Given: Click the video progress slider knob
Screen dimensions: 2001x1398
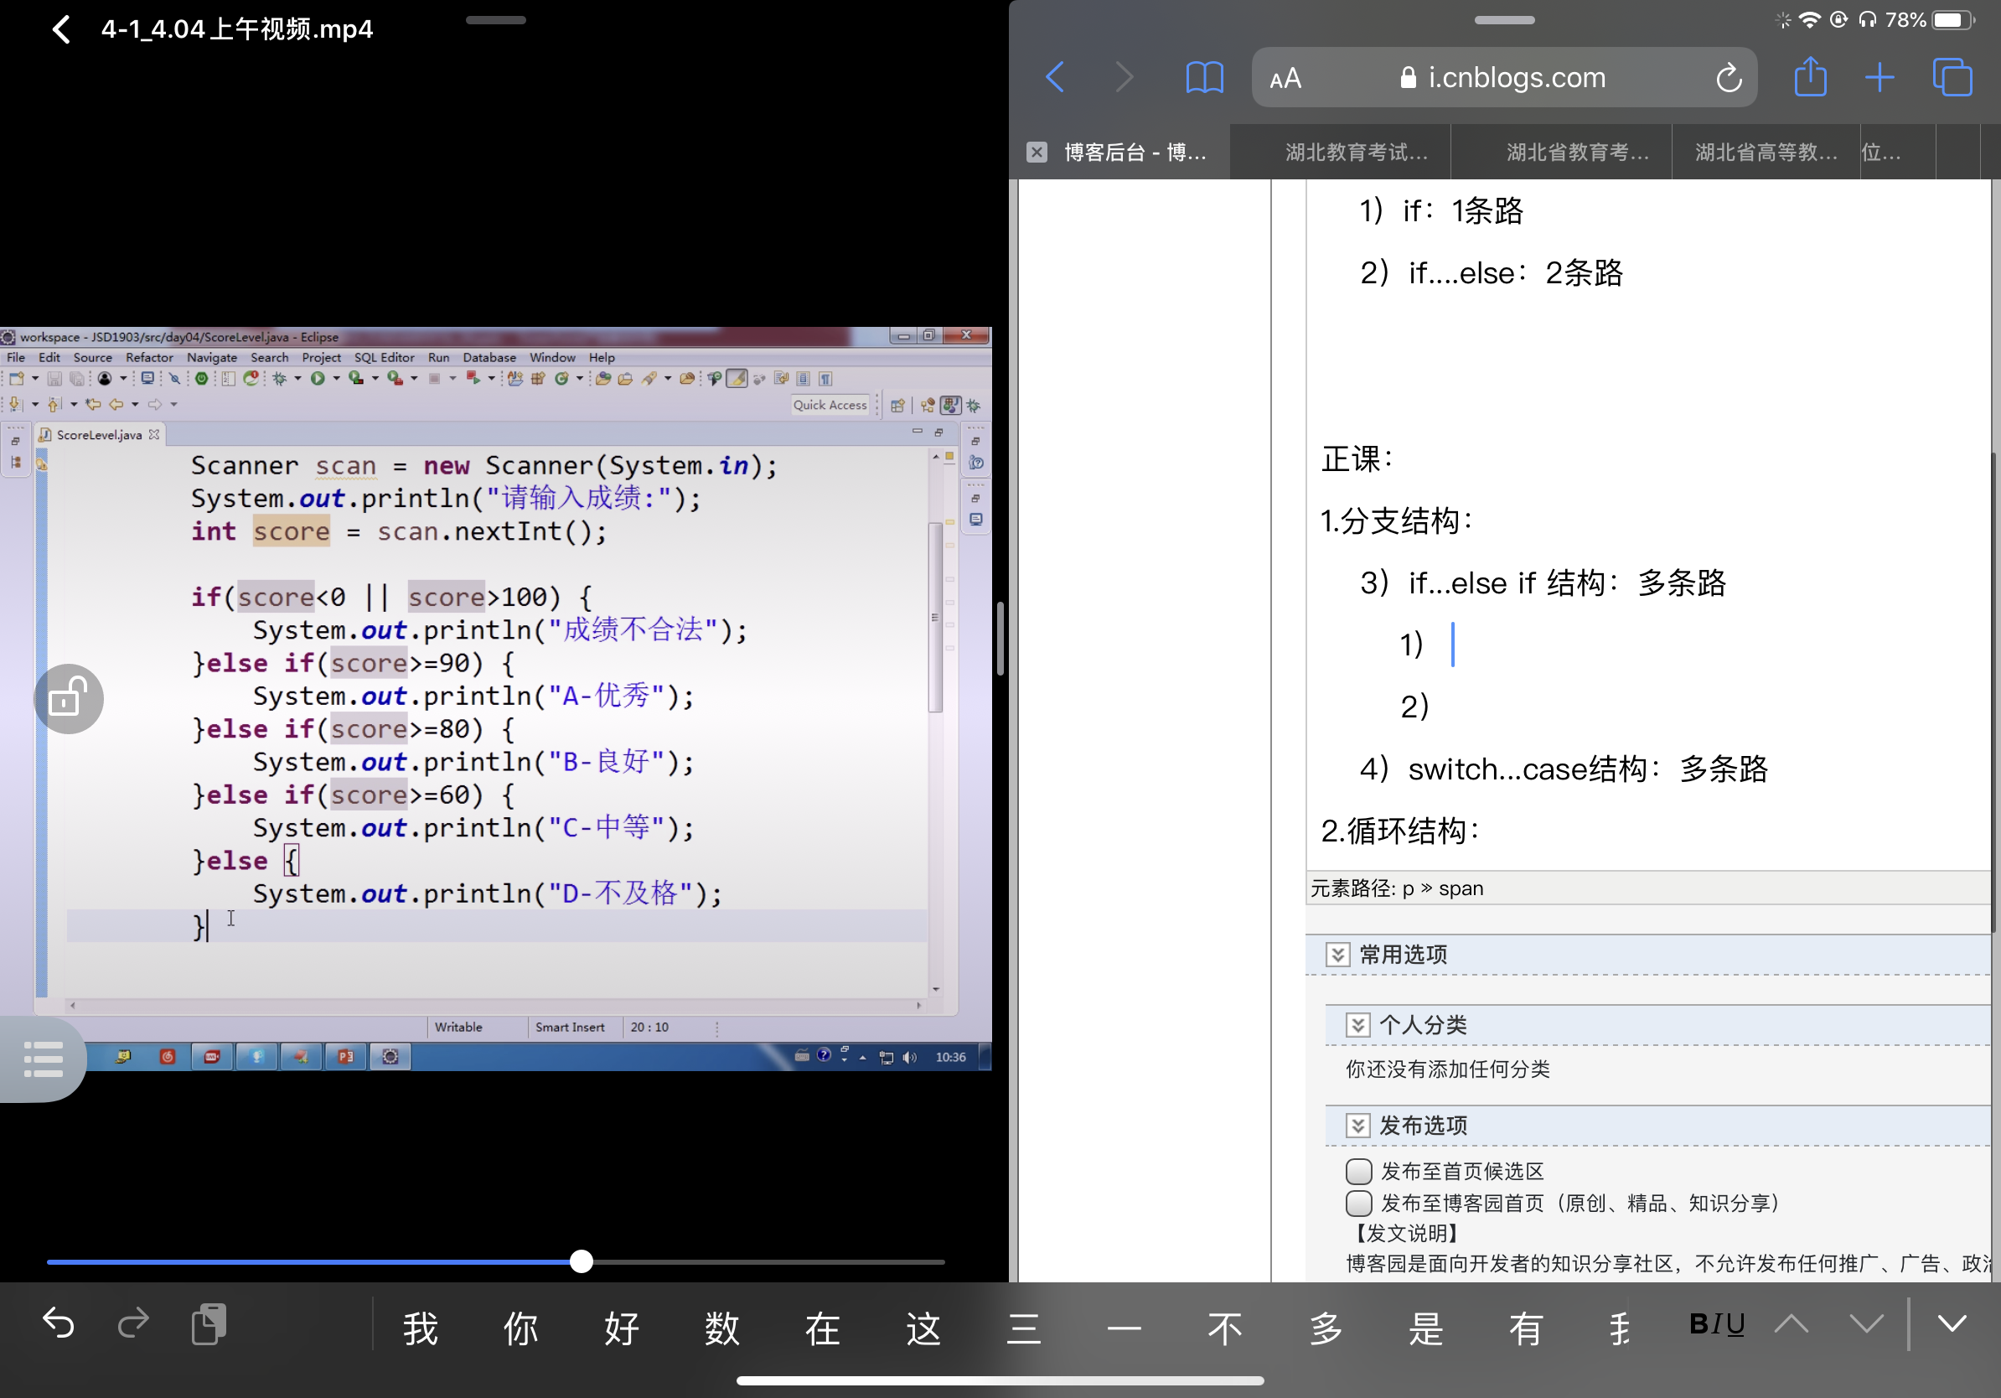Looking at the screenshot, I should point(582,1261).
